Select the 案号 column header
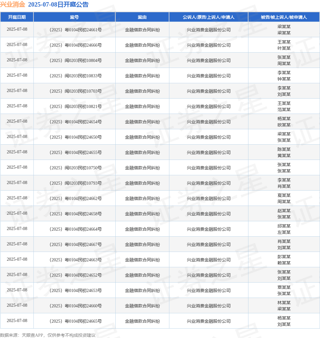The image size is (320, 338). coord(74,17)
